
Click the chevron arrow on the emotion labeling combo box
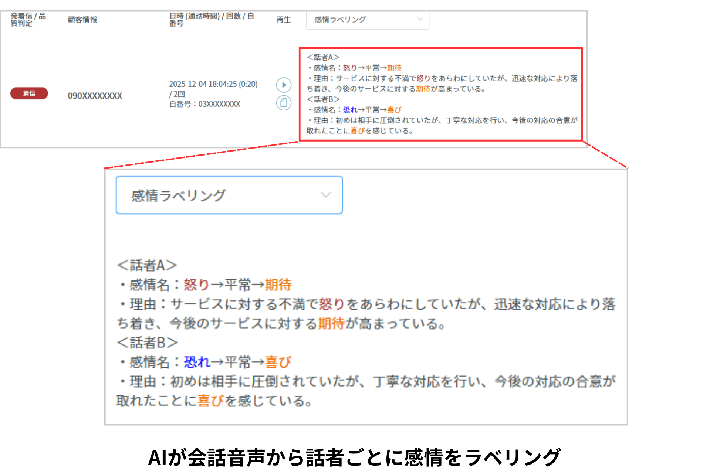326,195
